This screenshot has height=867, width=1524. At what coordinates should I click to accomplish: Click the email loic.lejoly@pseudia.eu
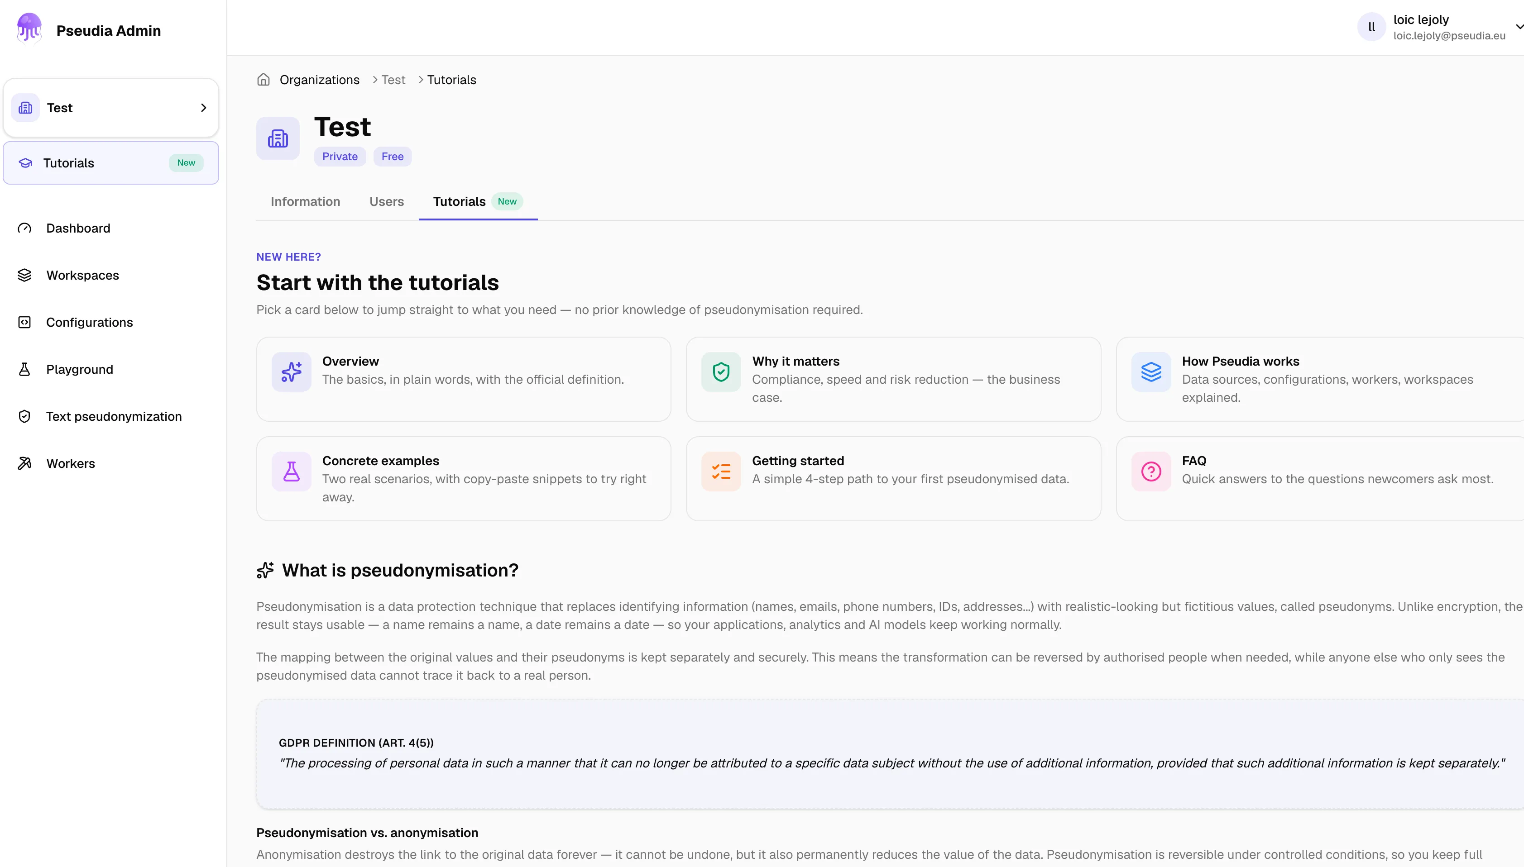(1449, 36)
